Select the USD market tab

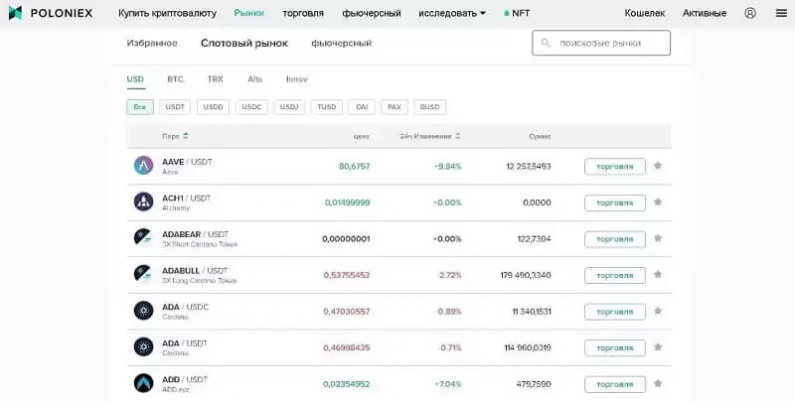click(135, 79)
